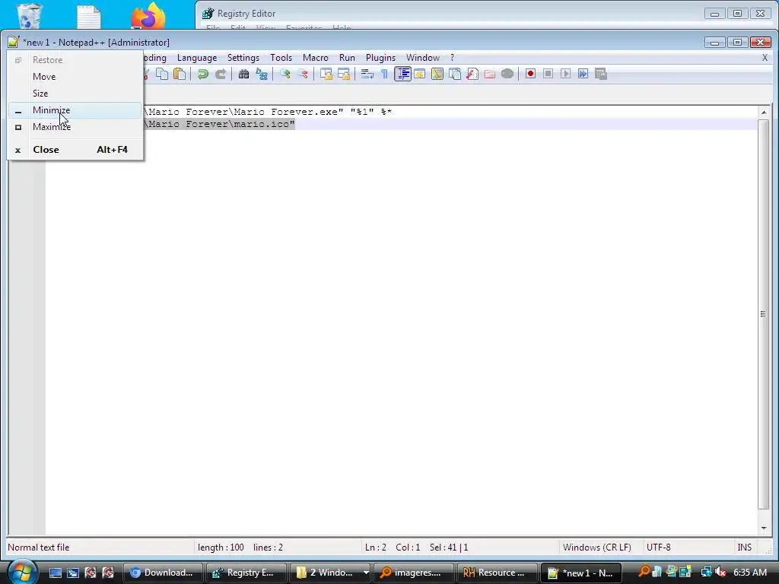Toggle the indent guide toolbar button
Screen dimensions: 779x584
coord(402,74)
